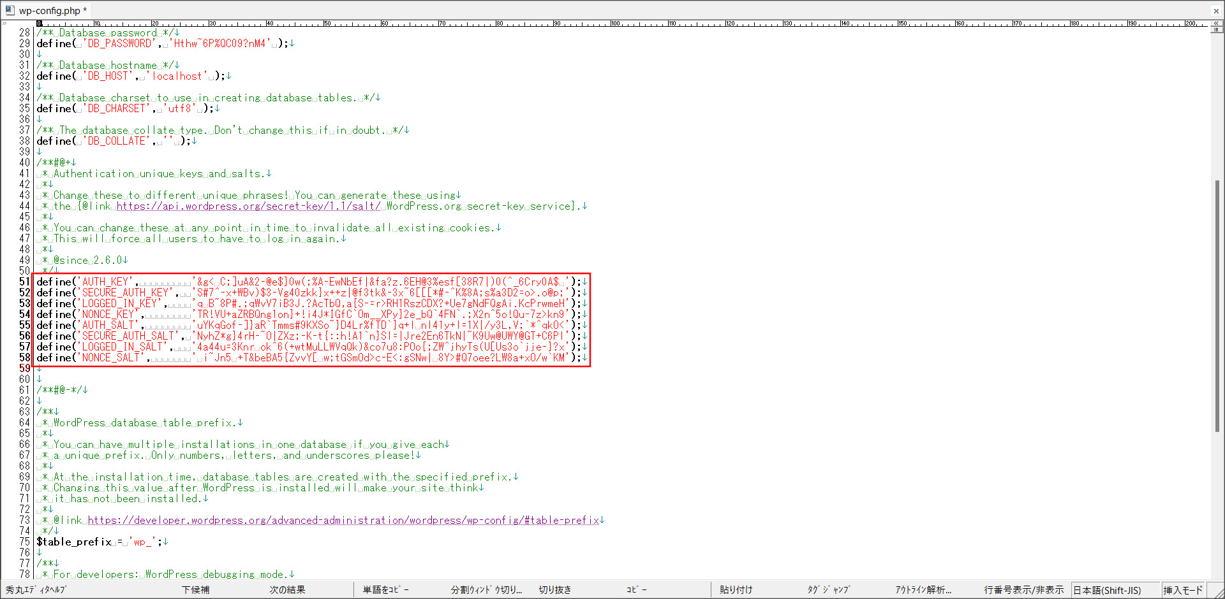This screenshot has height=599, width=1225.
Task: Click the 下候補 function key button
Action: pos(195,590)
